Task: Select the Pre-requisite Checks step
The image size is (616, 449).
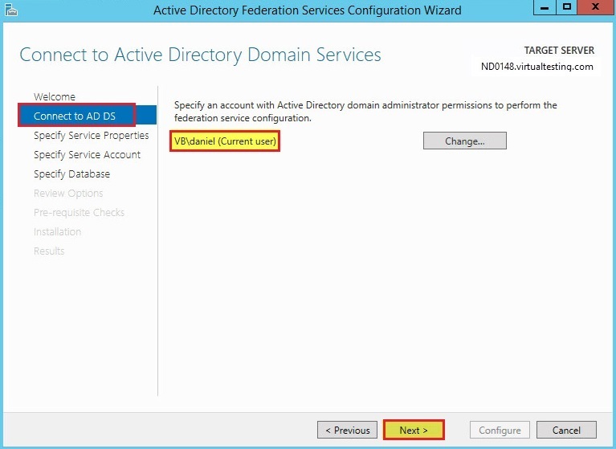Action: pyautogui.click(x=79, y=212)
